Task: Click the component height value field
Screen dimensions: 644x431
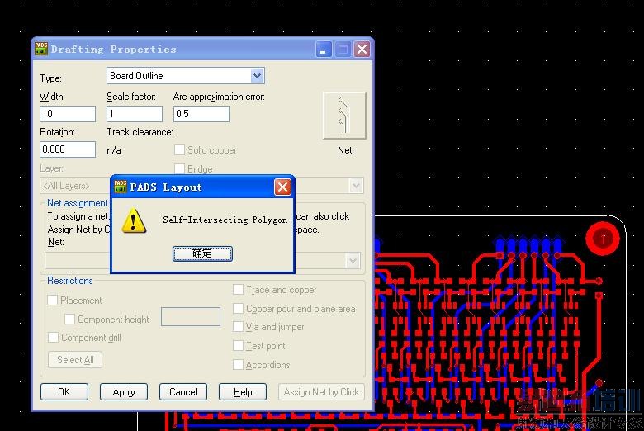Action: coord(191,317)
